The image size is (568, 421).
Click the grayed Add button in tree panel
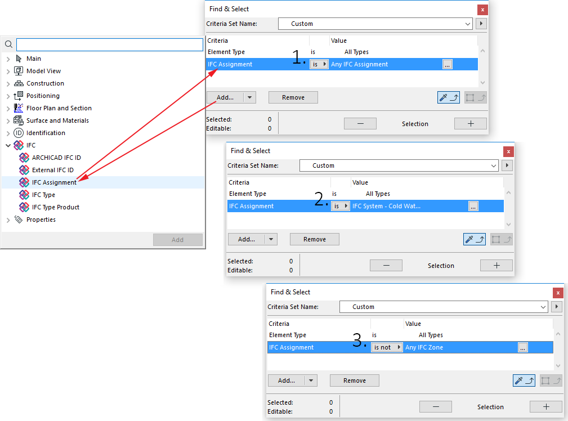pos(177,239)
